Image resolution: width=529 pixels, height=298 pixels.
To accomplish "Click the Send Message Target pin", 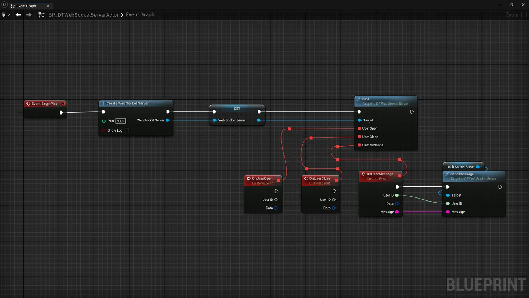I will tap(448, 195).
